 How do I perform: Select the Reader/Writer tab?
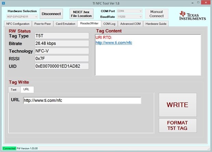point(89,24)
